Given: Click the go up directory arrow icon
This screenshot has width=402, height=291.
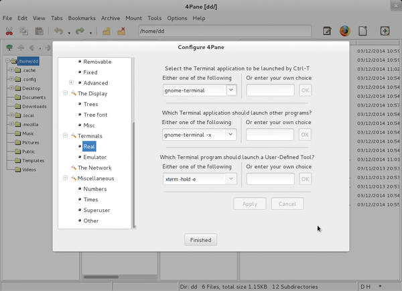Looking at the screenshot, I should click(21, 48).
